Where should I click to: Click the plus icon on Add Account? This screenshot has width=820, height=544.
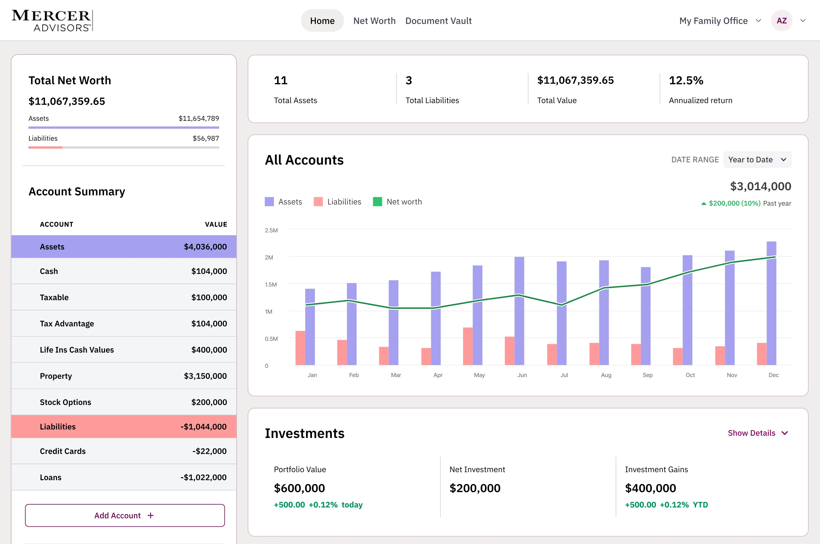(151, 515)
